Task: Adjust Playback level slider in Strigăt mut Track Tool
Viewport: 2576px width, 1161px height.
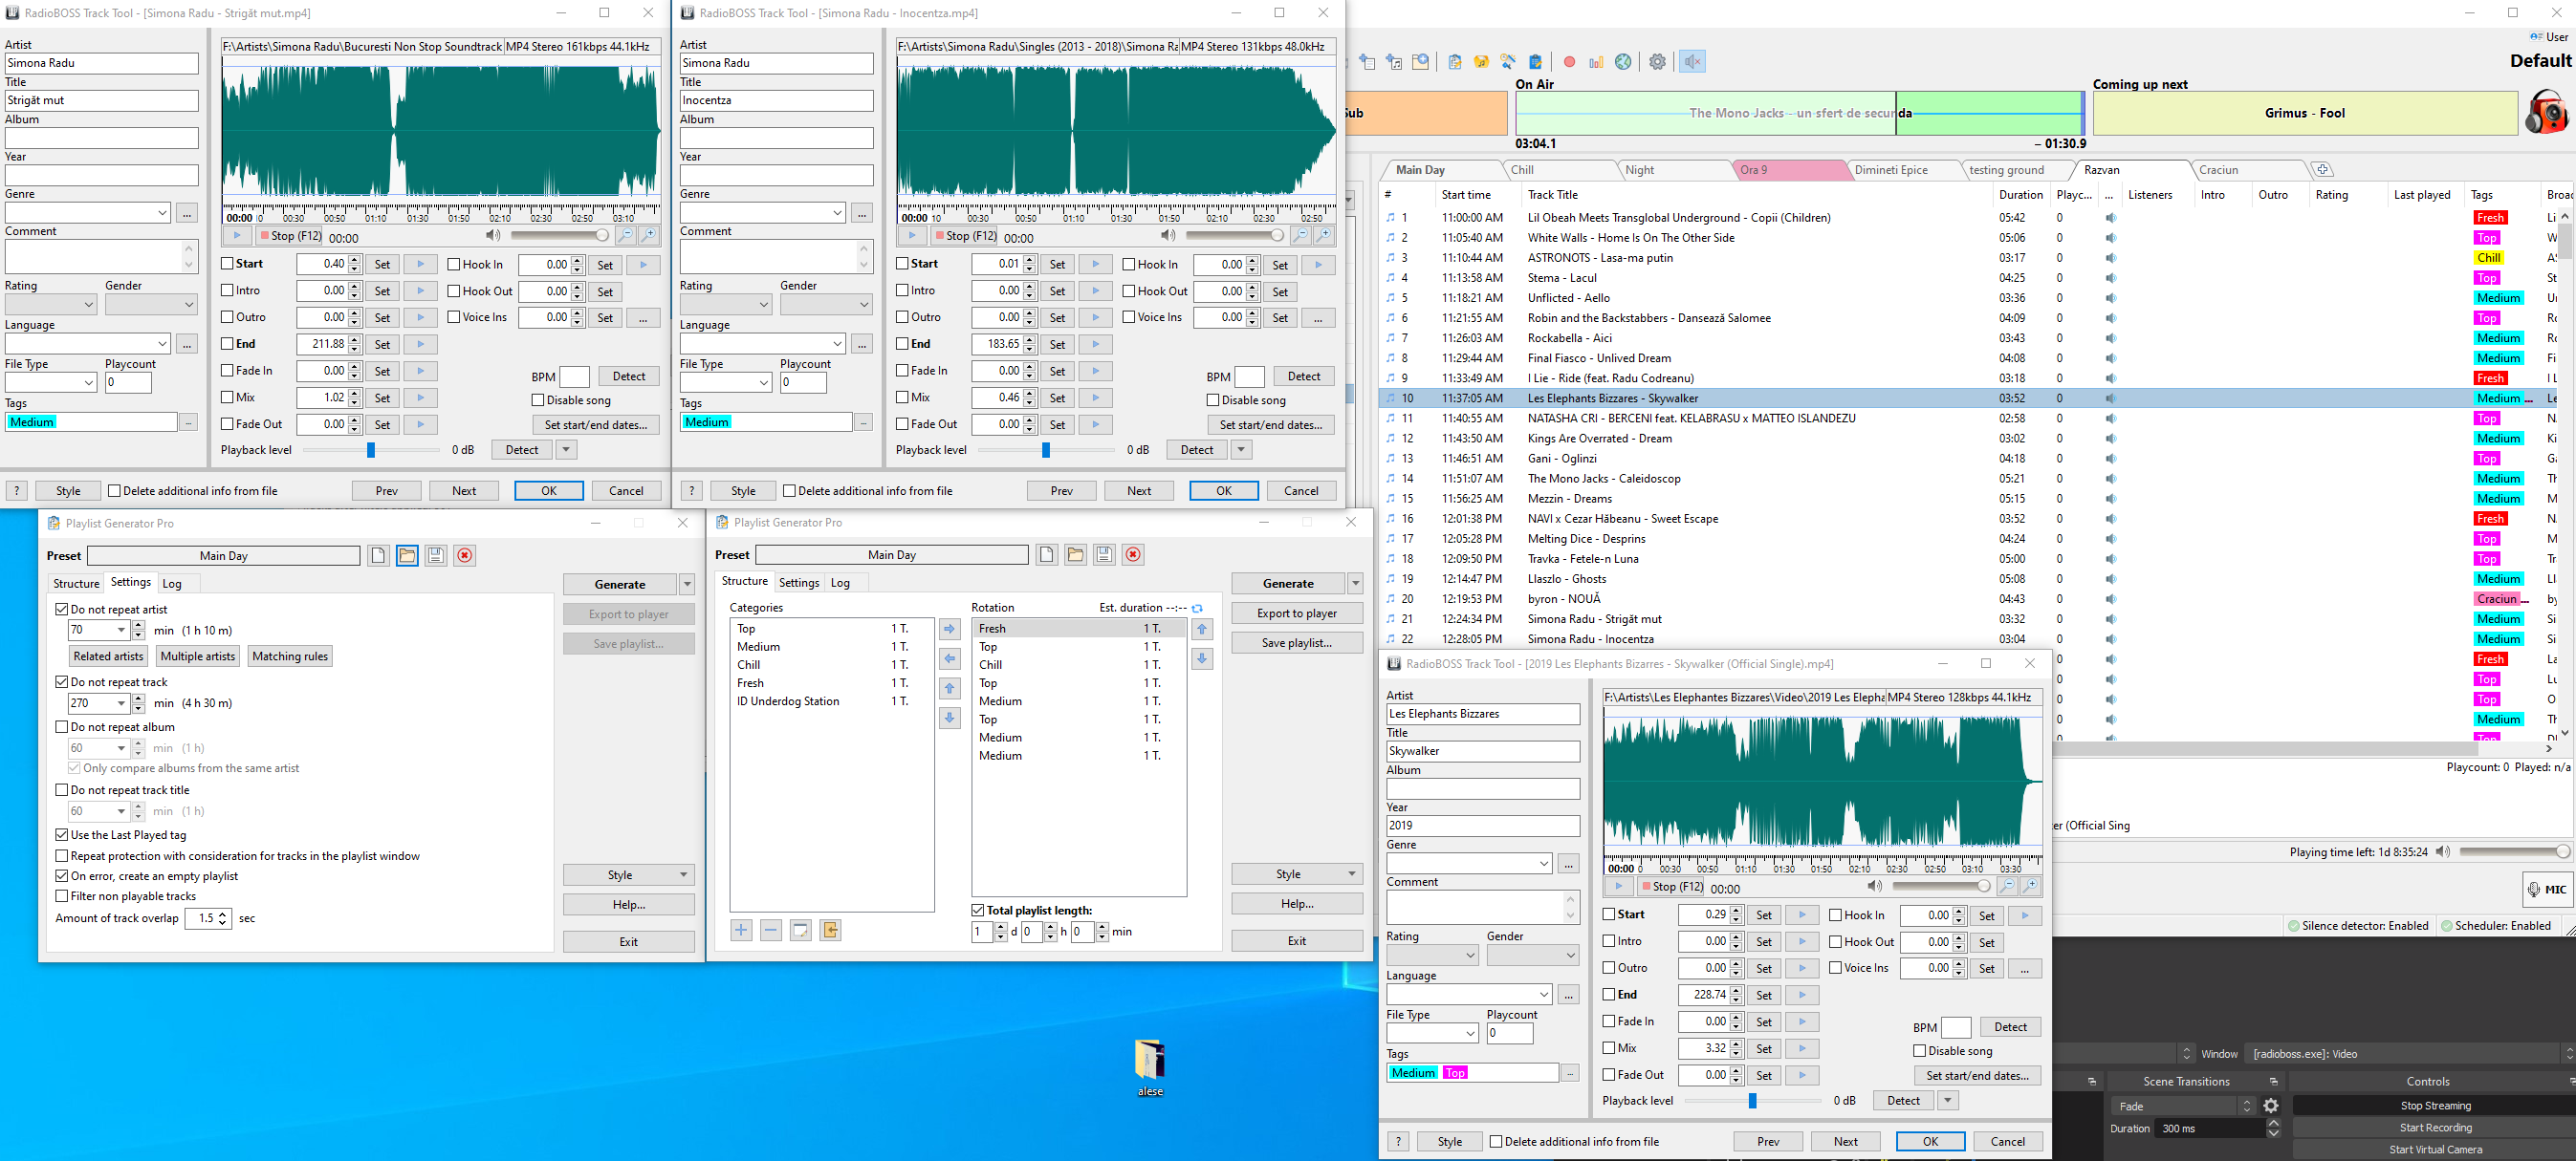Action: [371, 450]
